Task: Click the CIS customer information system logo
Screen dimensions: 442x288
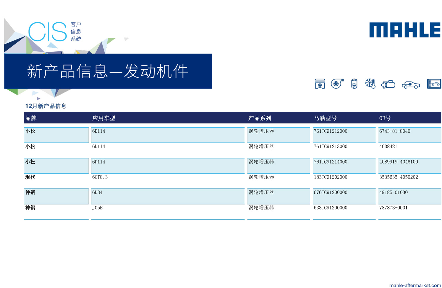Action: point(55,31)
